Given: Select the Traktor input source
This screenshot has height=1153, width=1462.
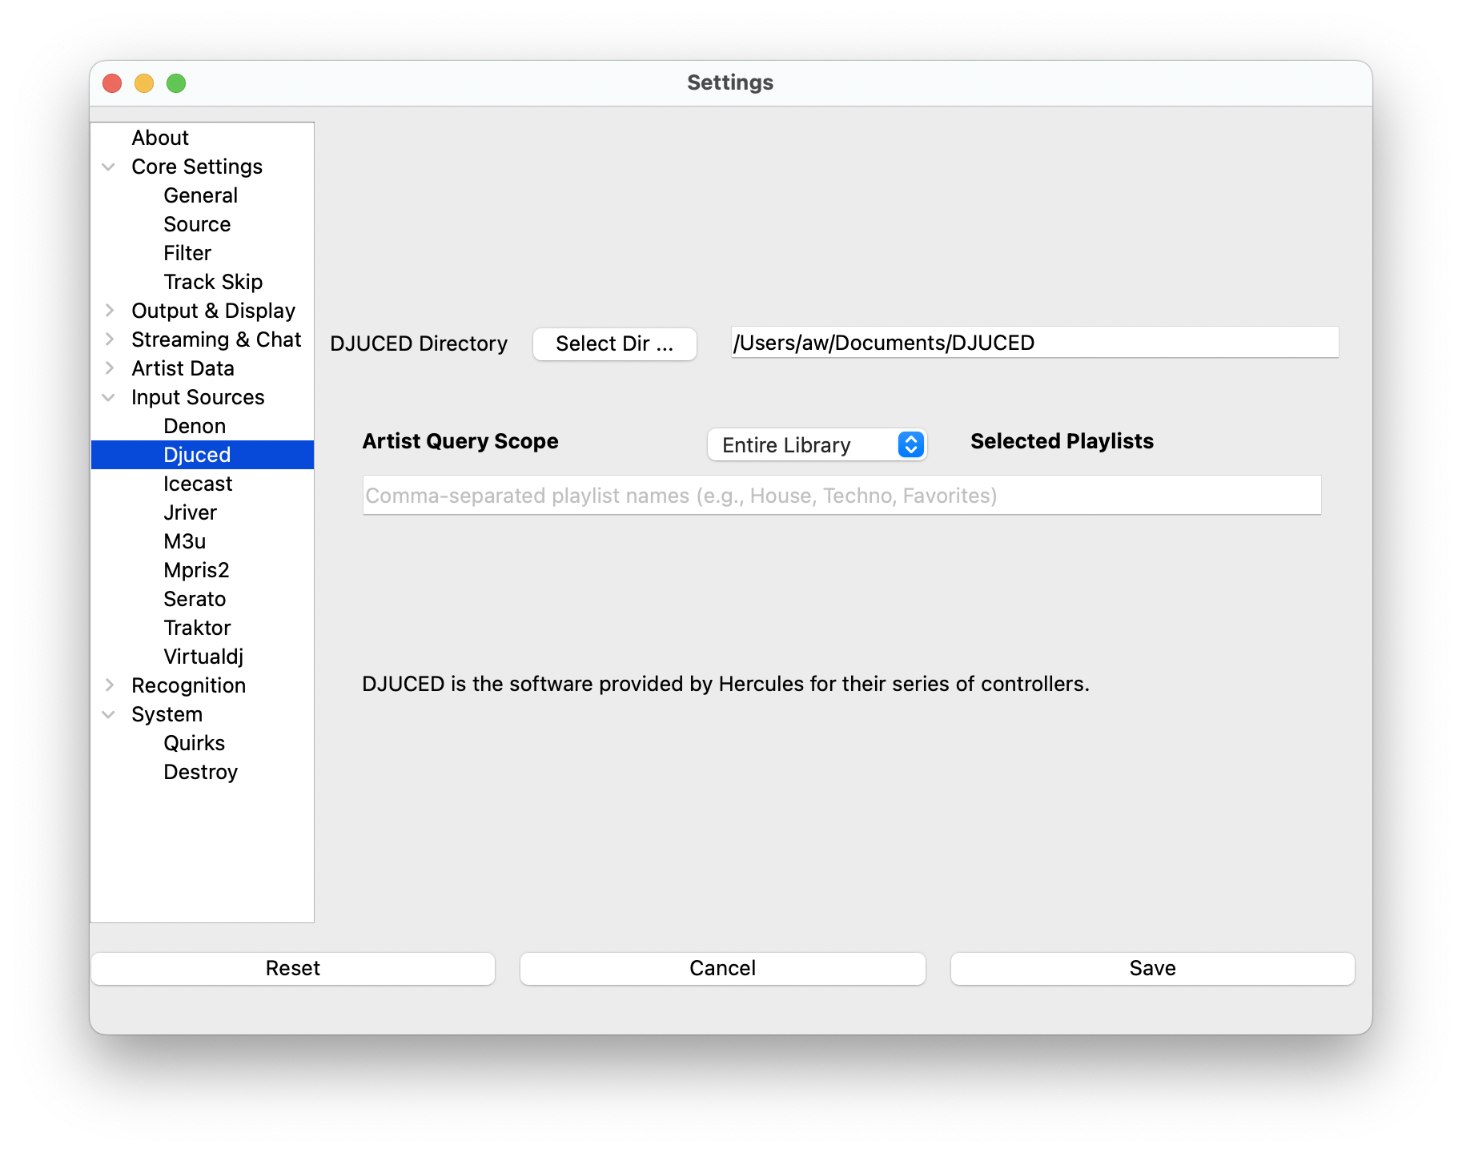Looking at the screenshot, I should click(197, 627).
